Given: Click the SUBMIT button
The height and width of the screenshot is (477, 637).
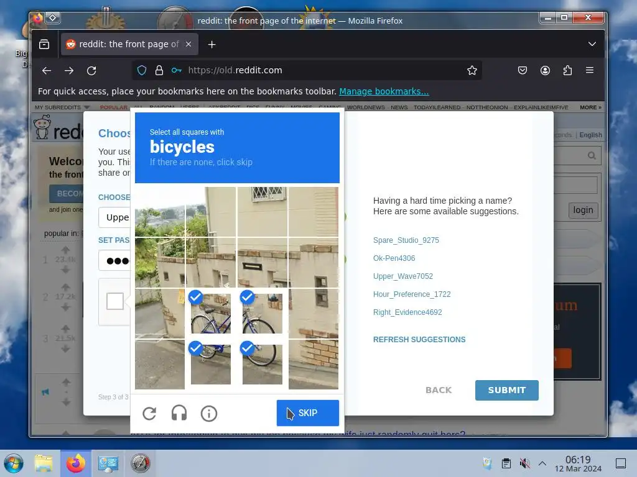Looking at the screenshot, I should (506, 390).
